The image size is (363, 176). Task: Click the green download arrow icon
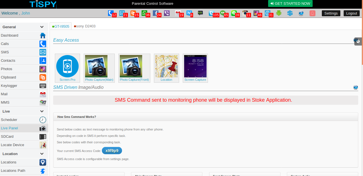(x=279, y=13)
